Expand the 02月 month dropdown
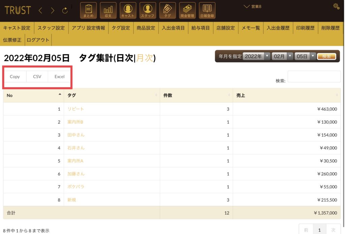This screenshot has height=234, width=345. tap(282, 57)
